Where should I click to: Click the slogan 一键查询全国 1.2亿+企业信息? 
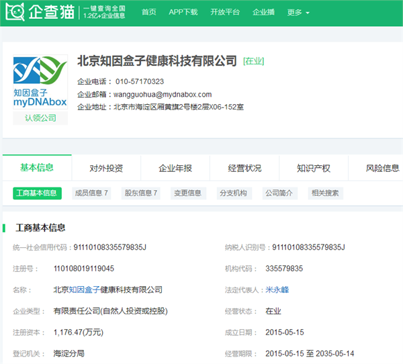104,12
